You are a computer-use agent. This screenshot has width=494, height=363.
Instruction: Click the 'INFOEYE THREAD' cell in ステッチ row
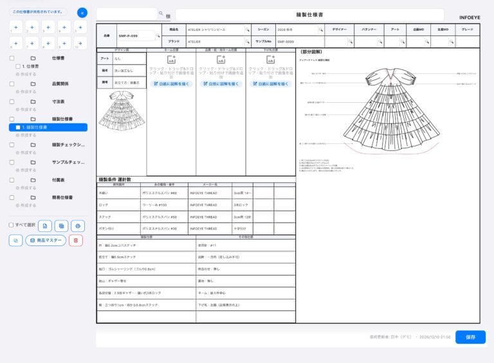tap(210, 217)
